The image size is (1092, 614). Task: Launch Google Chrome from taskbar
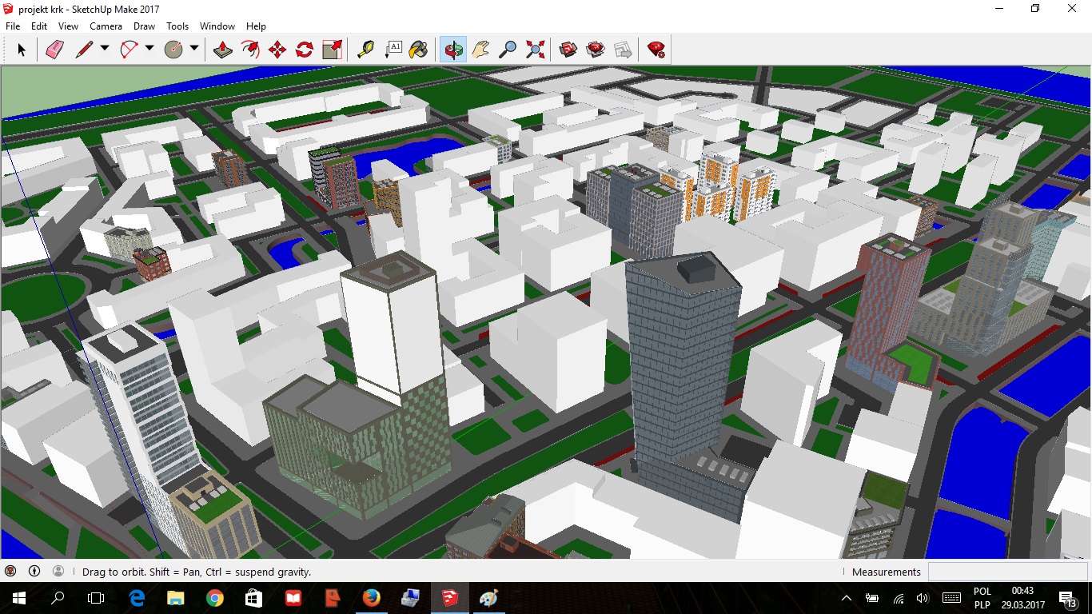point(215,598)
